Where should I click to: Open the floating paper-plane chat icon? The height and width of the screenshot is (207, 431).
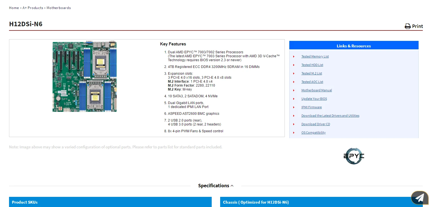click(420, 198)
